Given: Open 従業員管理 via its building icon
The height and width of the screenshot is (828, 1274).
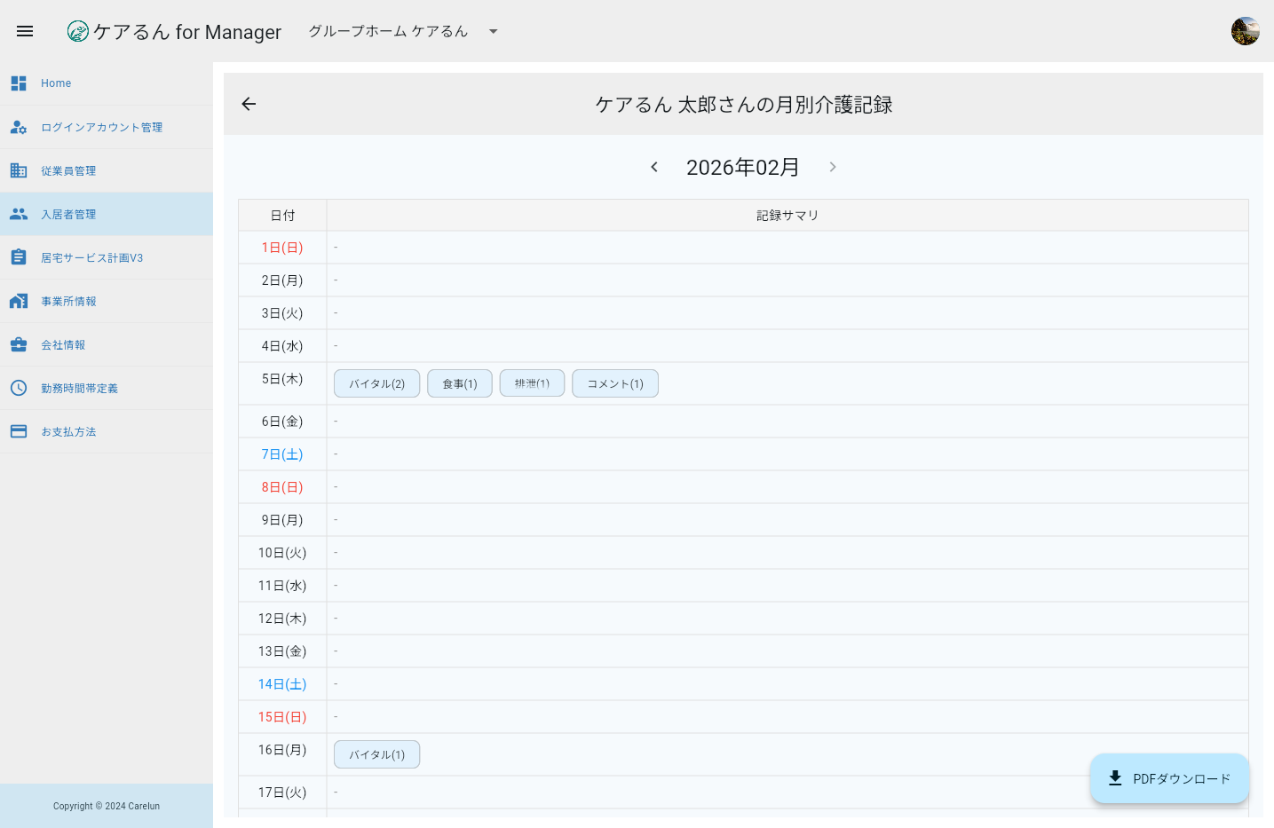Looking at the screenshot, I should 19,170.
